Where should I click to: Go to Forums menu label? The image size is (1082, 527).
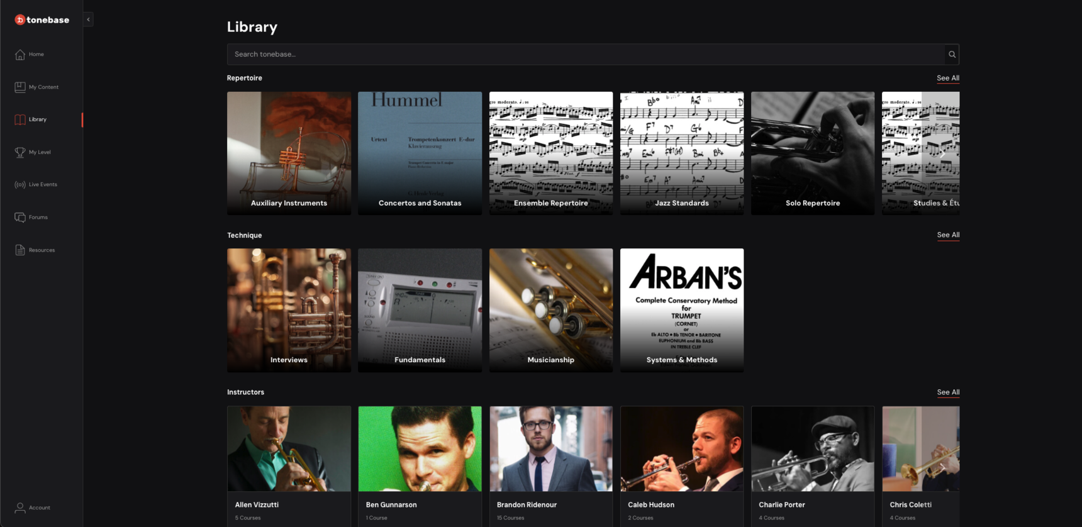[38, 218]
